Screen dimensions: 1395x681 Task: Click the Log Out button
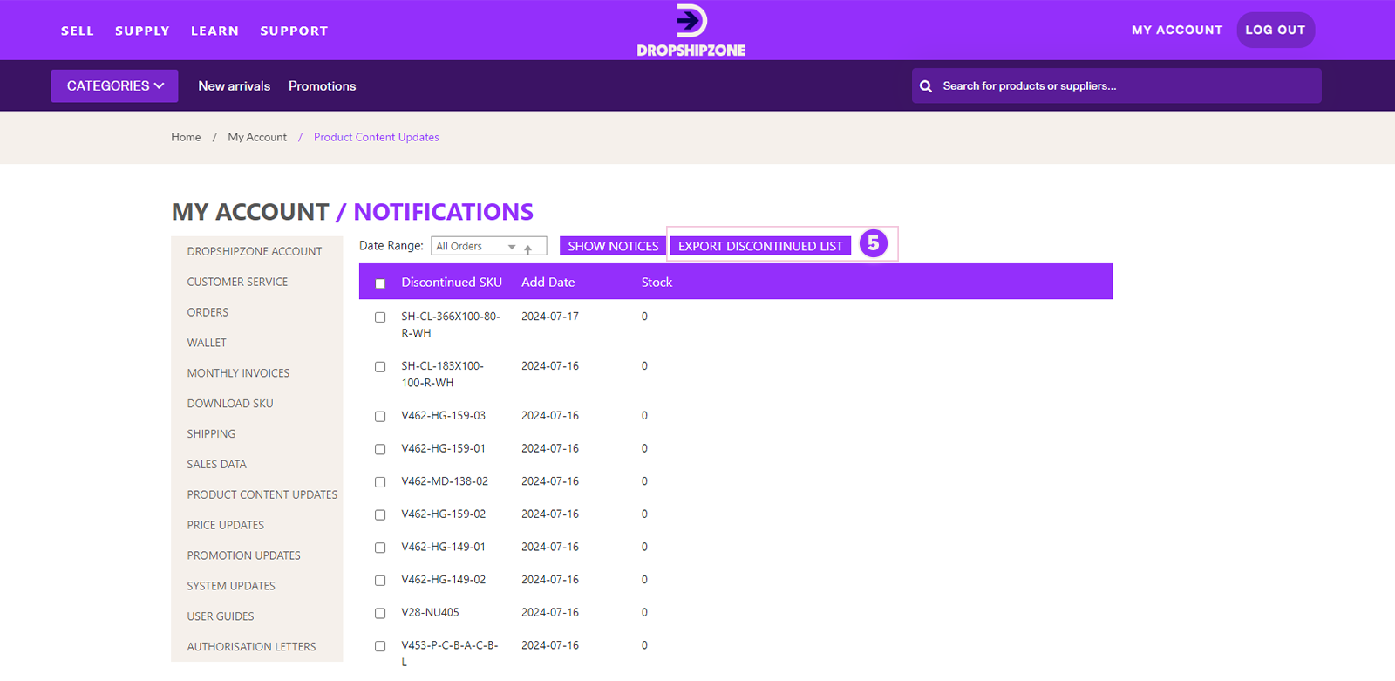click(x=1276, y=30)
